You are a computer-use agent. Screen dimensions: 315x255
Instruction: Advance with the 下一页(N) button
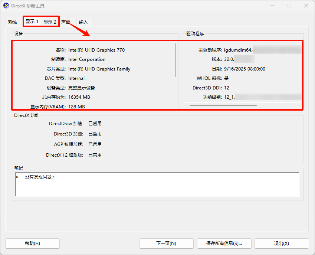(x=166, y=243)
